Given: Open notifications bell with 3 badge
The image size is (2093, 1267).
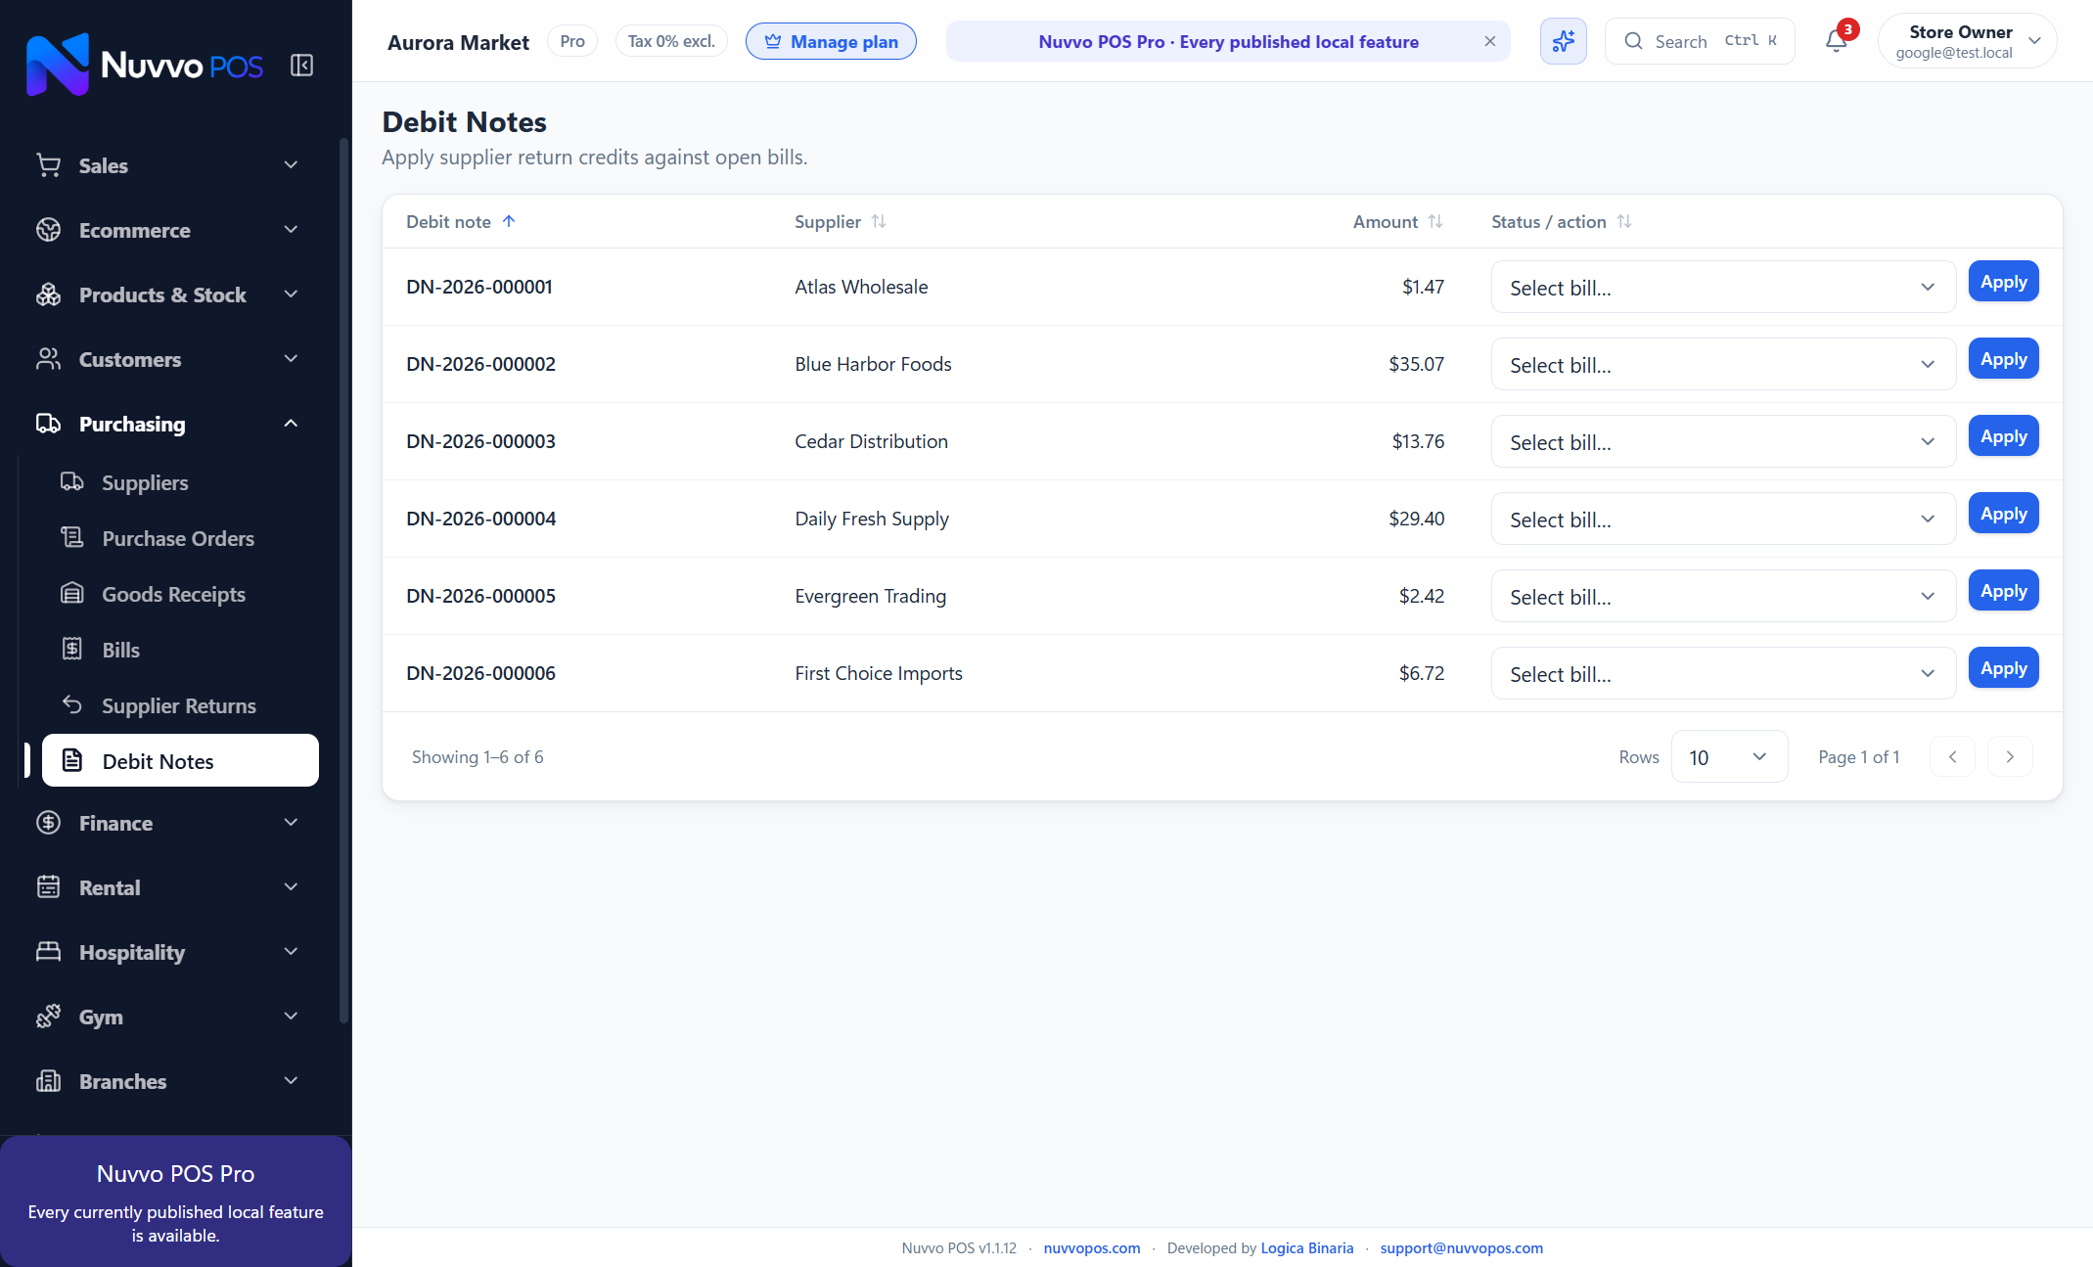Looking at the screenshot, I should pyautogui.click(x=1837, y=41).
